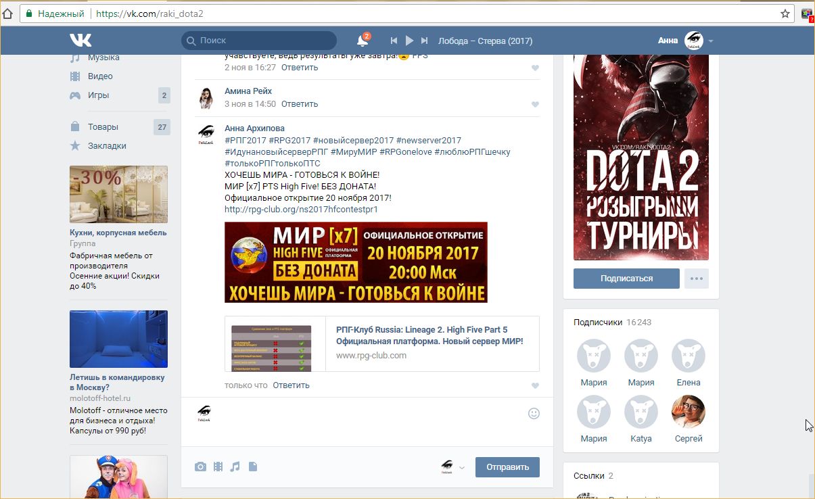
Task: Play current track Лобода – Стерва
Action: point(409,41)
